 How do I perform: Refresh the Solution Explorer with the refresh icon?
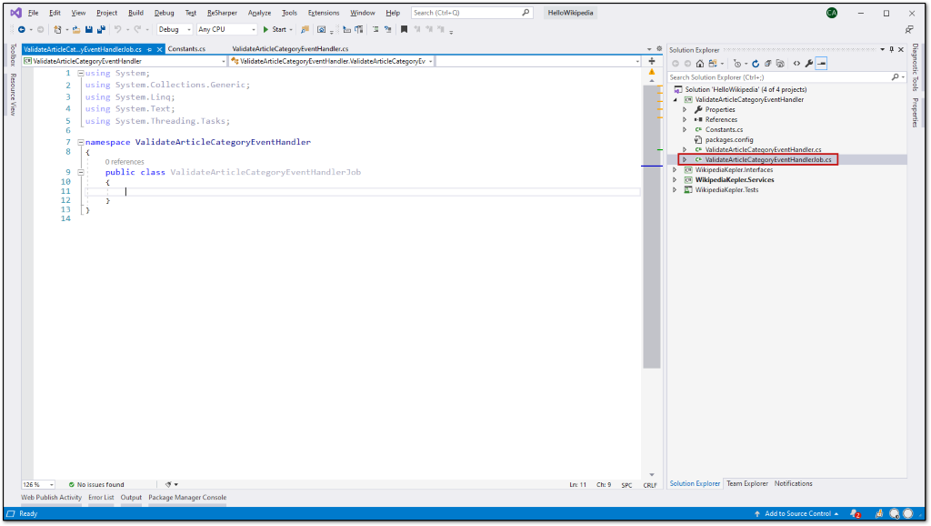pyautogui.click(x=756, y=64)
